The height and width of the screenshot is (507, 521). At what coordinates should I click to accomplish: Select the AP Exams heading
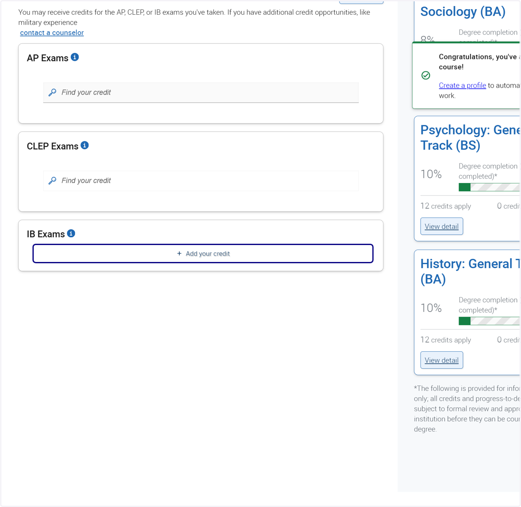pyautogui.click(x=47, y=58)
